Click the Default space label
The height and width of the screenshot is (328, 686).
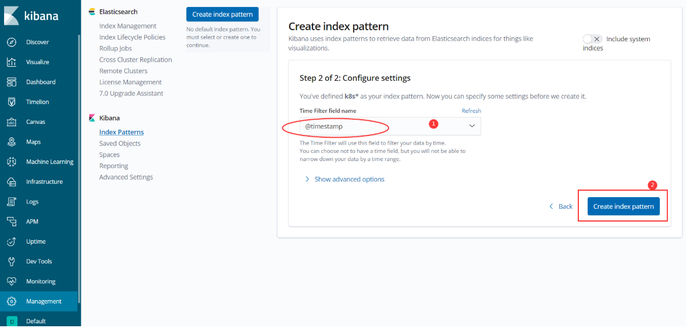tap(36, 322)
